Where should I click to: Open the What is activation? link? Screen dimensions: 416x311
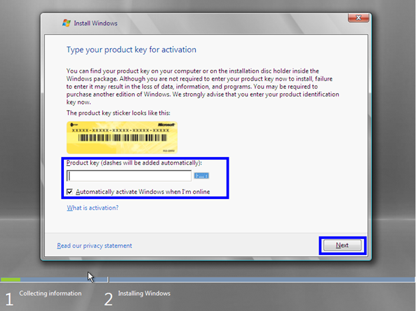[93, 208]
